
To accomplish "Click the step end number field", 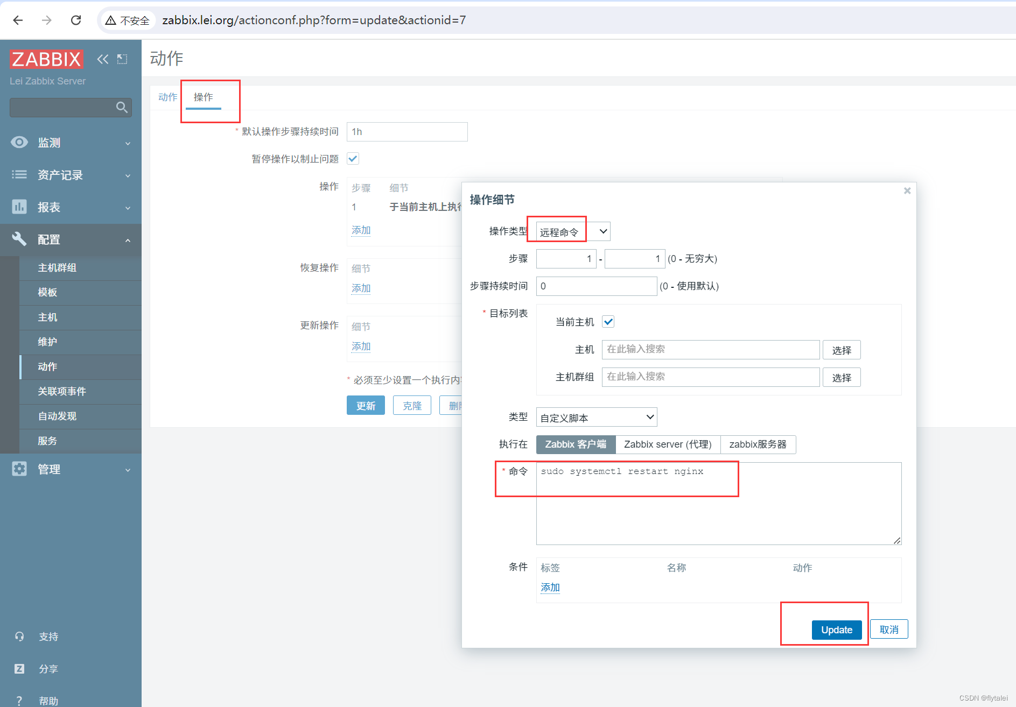I will click(635, 259).
